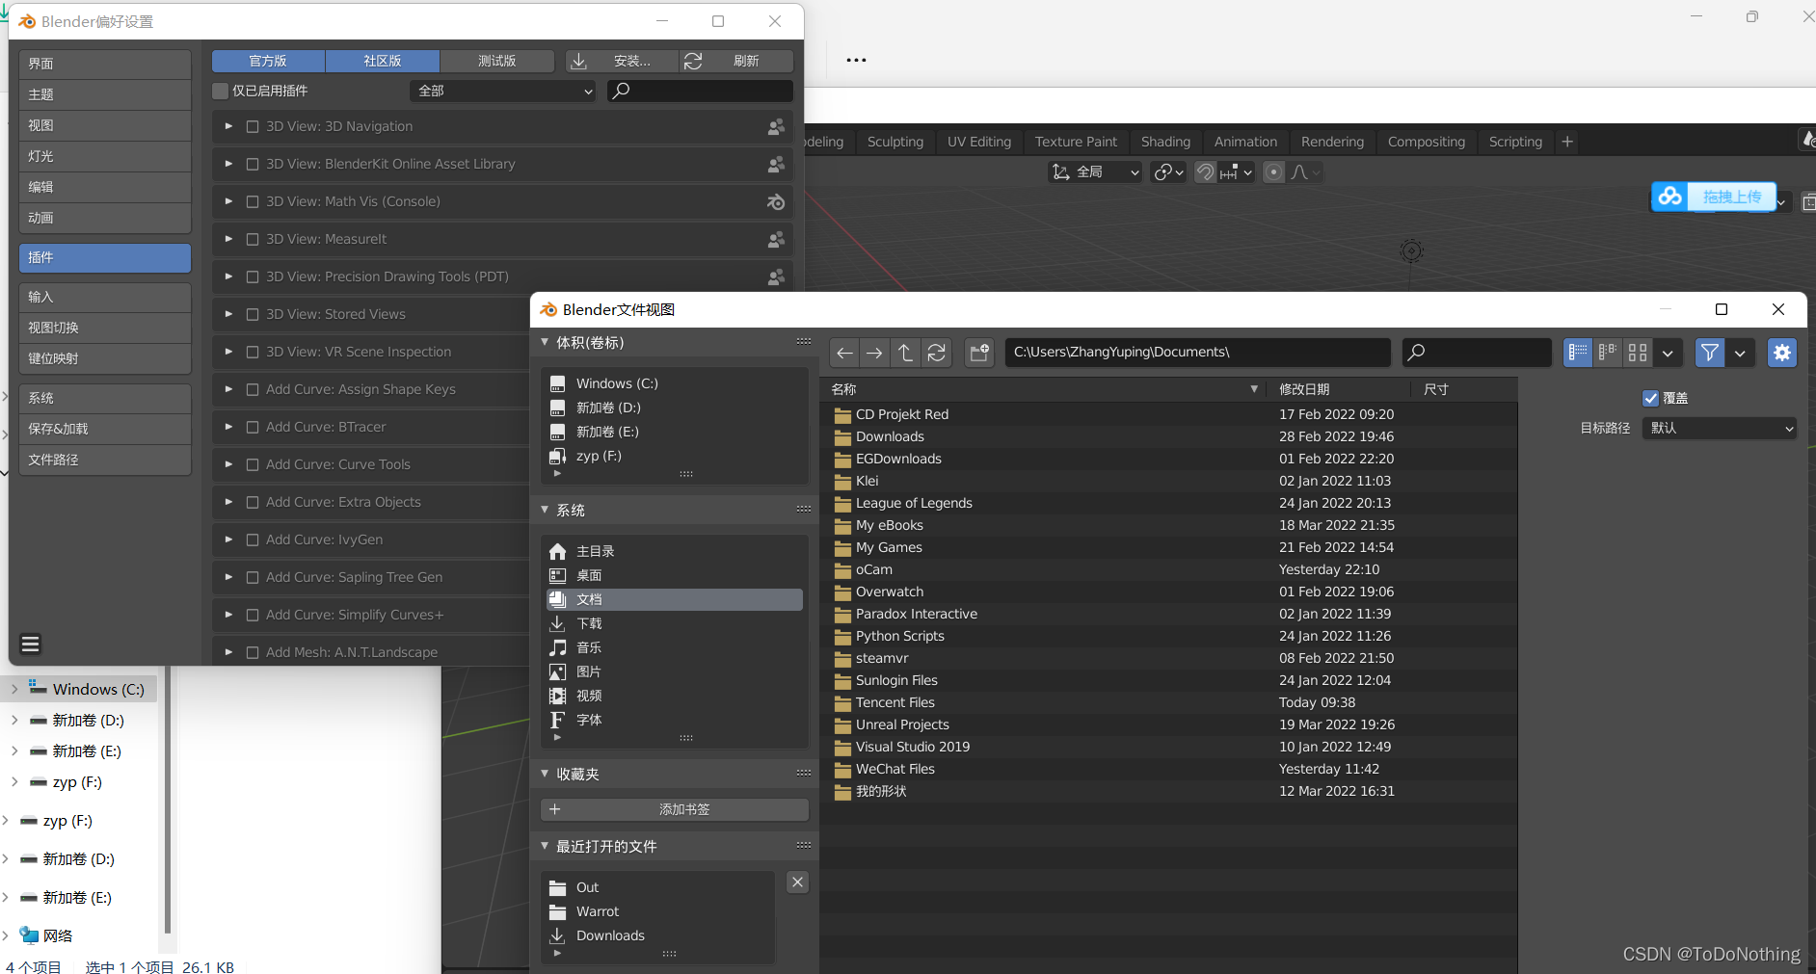
Task: Enable 3D View: 3D Navigation add-on checkbox
Action: [253, 126]
